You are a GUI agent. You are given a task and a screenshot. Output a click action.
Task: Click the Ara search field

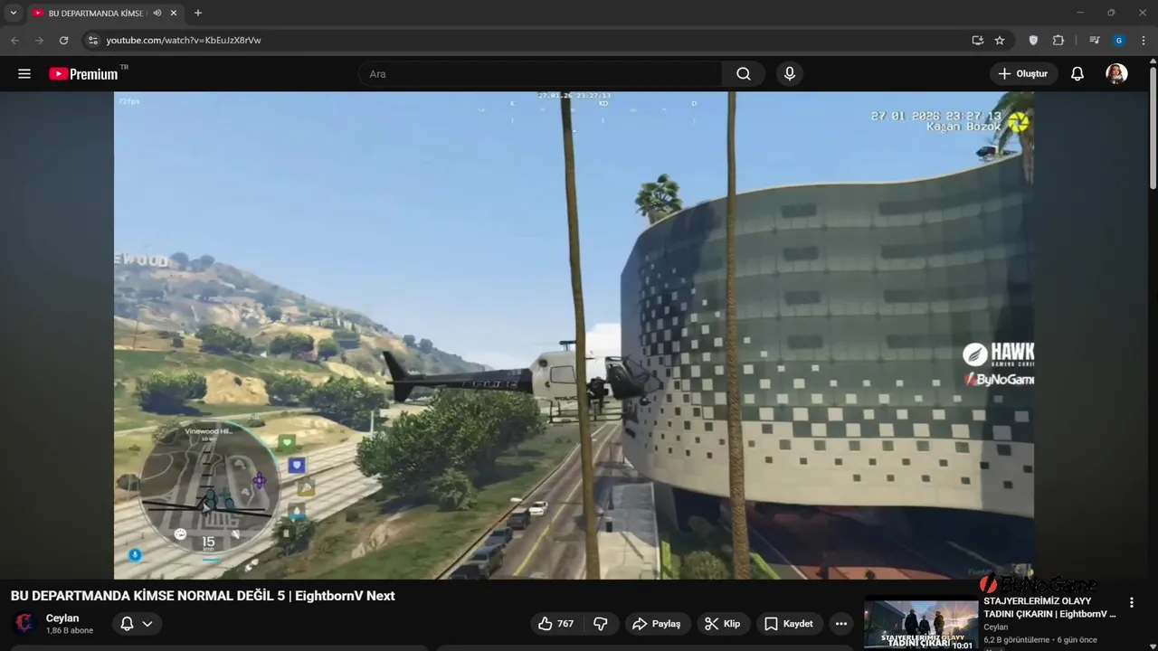click(x=540, y=74)
